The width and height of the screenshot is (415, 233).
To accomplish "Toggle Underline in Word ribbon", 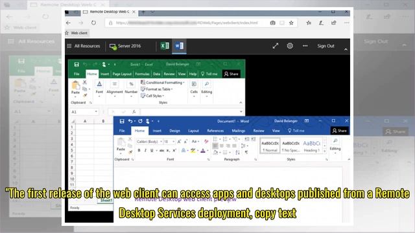I will (152, 151).
